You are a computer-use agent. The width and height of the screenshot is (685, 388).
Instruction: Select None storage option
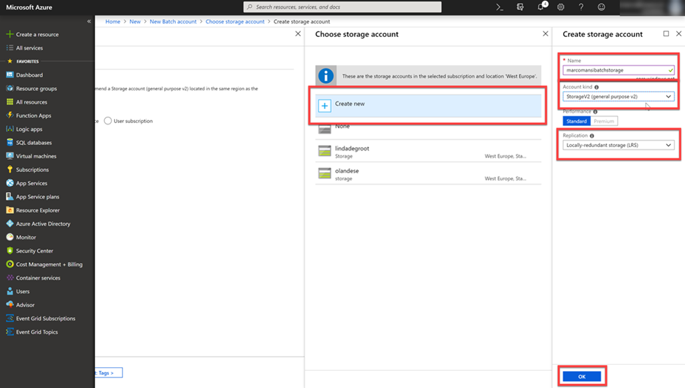tap(428, 128)
